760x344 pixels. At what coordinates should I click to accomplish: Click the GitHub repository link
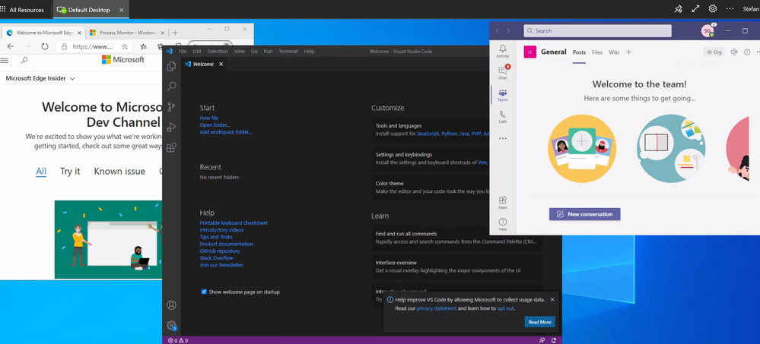coord(220,251)
